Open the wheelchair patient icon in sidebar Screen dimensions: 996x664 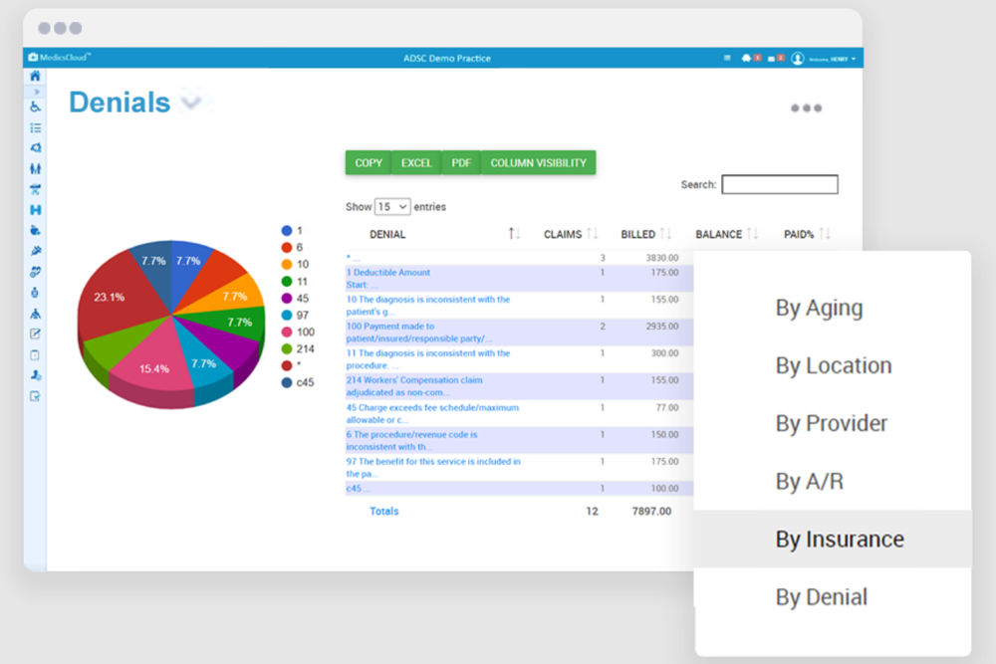(x=35, y=107)
